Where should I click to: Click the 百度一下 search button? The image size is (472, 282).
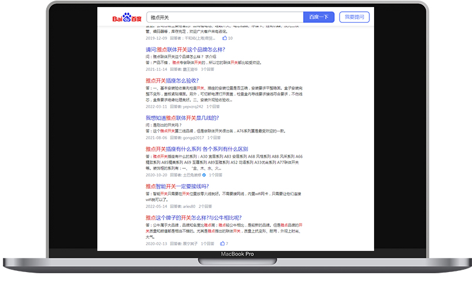tap(319, 17)
